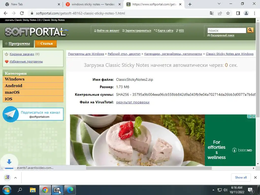Click the blue download arrow bubble
Image resolution: width=260 pixels, height=195 pixels.
(9, 161)
